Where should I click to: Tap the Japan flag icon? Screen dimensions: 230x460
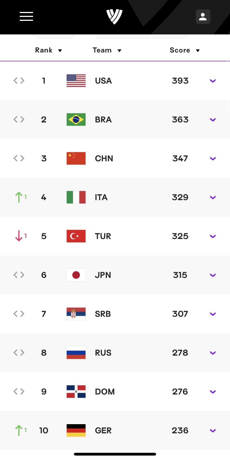(x=76, y=275)
